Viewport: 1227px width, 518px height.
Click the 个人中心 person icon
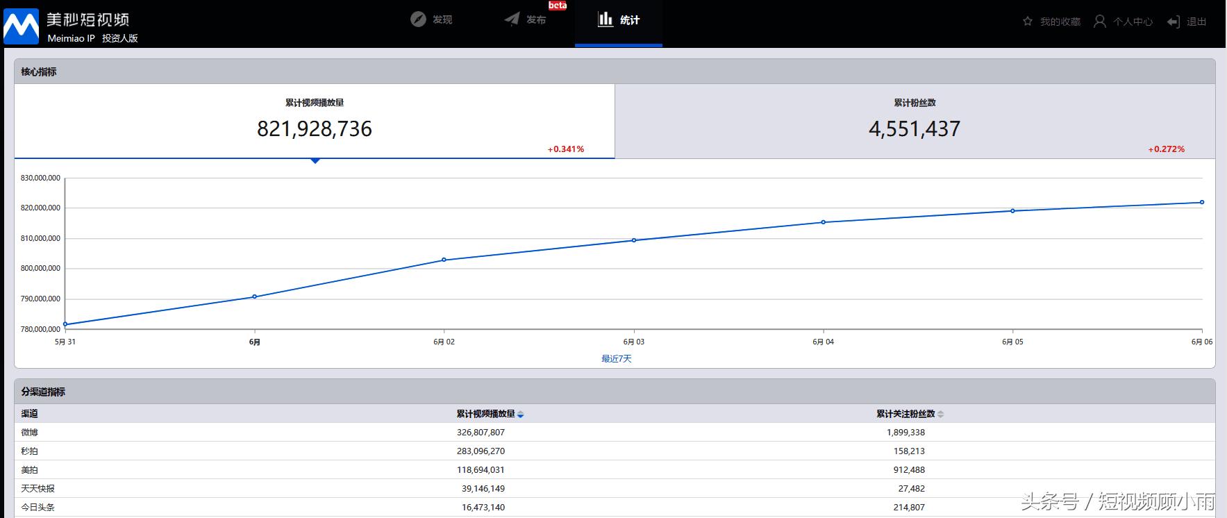pyautogui.click(x=1100, y=22)
